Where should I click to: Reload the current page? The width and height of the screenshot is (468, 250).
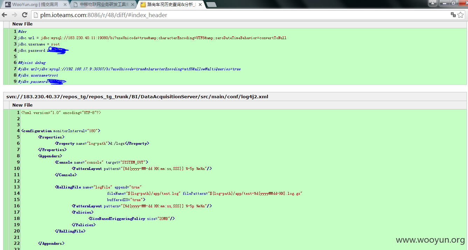(25, 15)
